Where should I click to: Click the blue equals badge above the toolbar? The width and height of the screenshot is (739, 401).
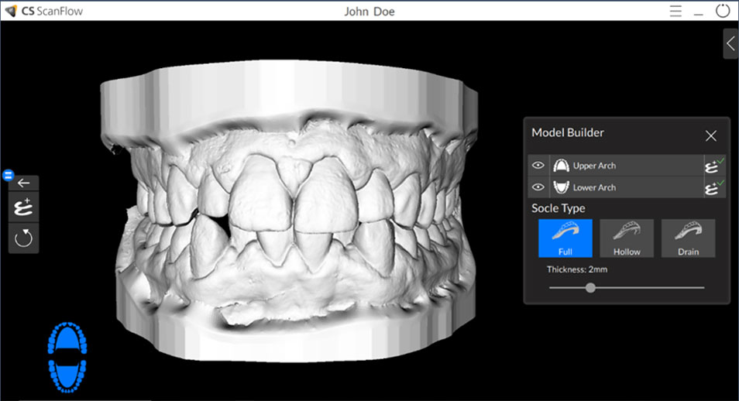click(x=8, y=175)
